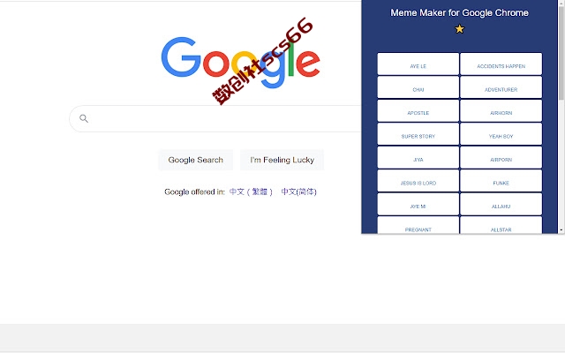
Task: Select the ADVENTURER meme button
Action: coord(501,87)
